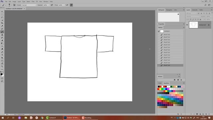Select the Magic Wand tool
This screenshot has width=213, height=120.
coord(2,20)
